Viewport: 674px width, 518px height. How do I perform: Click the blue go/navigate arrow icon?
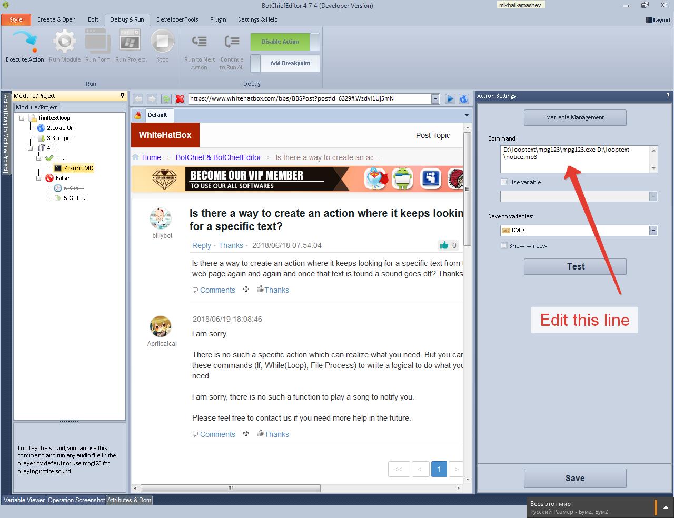[450, 99]
